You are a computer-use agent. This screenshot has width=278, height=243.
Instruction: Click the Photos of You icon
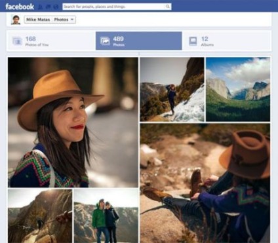coord(17,41)
